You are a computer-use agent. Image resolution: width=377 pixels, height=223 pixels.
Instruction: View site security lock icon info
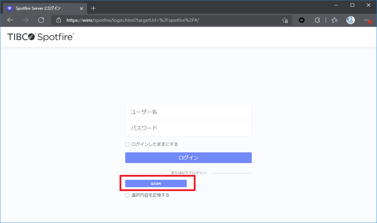coord(59,20)
